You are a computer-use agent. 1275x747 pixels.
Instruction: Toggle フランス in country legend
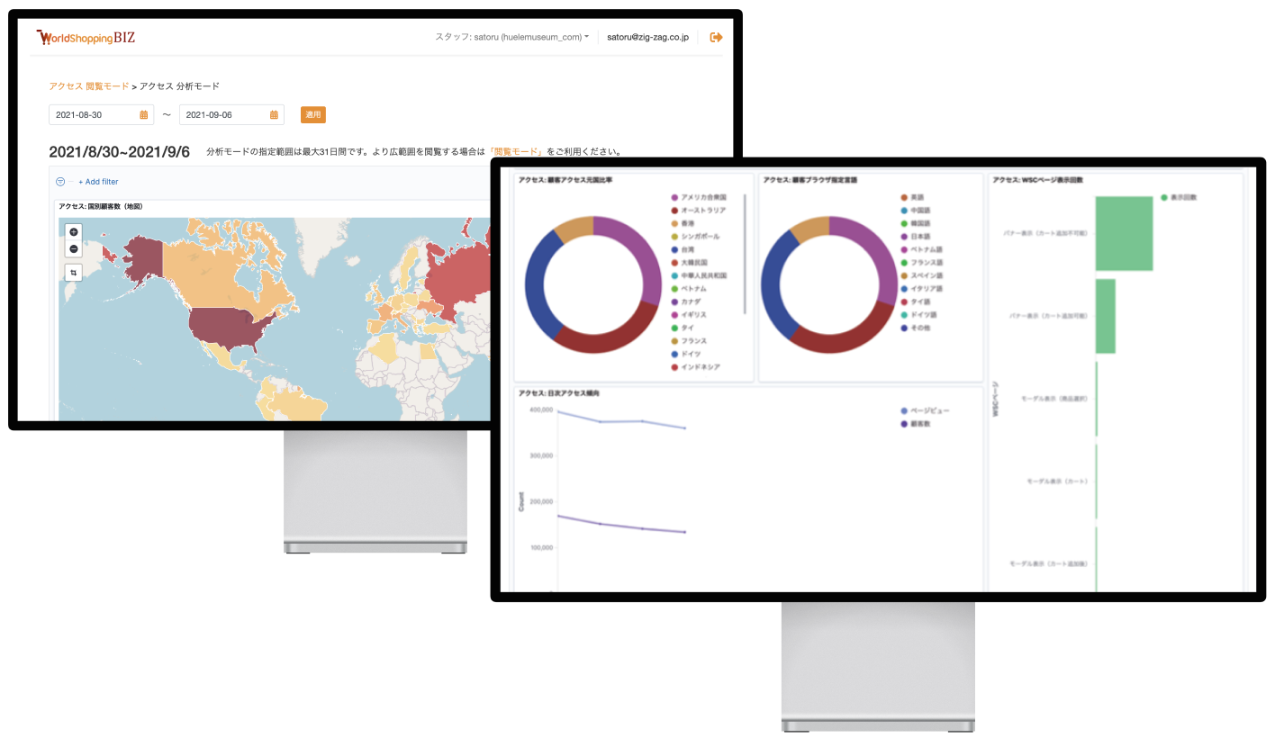coord(689,341)
